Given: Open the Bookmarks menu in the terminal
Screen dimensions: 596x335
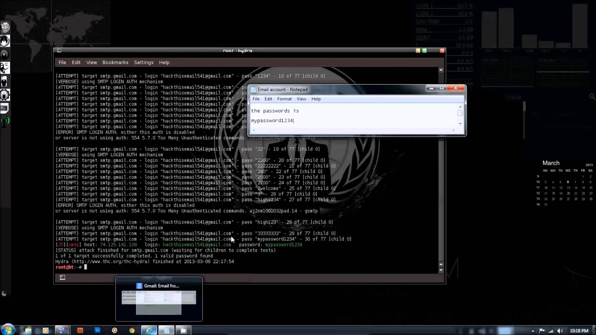Looking at the screenshot, I should pyautogui.click(x=115, y=62).
